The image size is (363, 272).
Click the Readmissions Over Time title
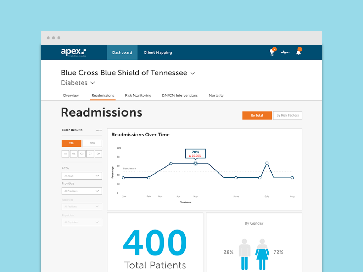pyautogui.click(x=140, y=135)
